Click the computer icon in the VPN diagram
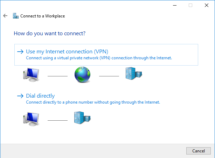 point(30,74)
